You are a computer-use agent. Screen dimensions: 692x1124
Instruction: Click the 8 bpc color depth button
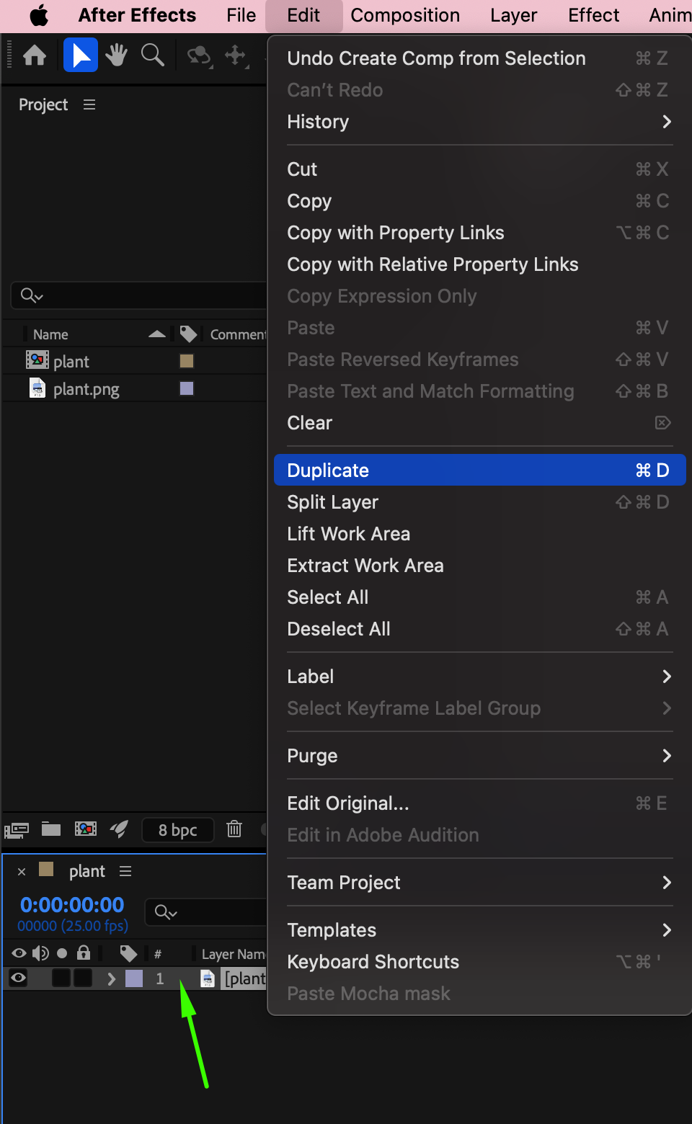(177, 830)
